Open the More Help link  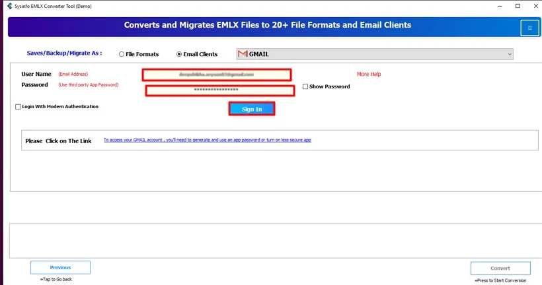coord(368,74)
